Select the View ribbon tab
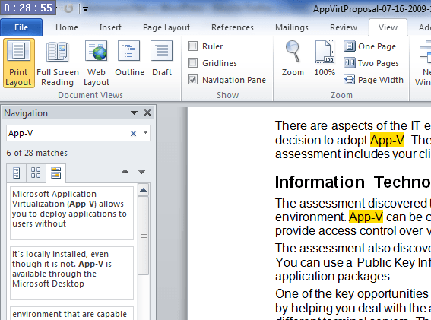 click(x=388, y=27)
